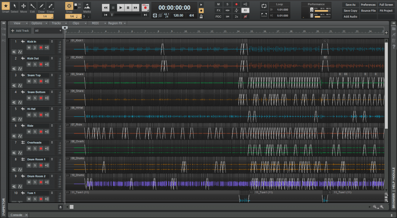
Task: Select the Smart tool
Action: 5,6
